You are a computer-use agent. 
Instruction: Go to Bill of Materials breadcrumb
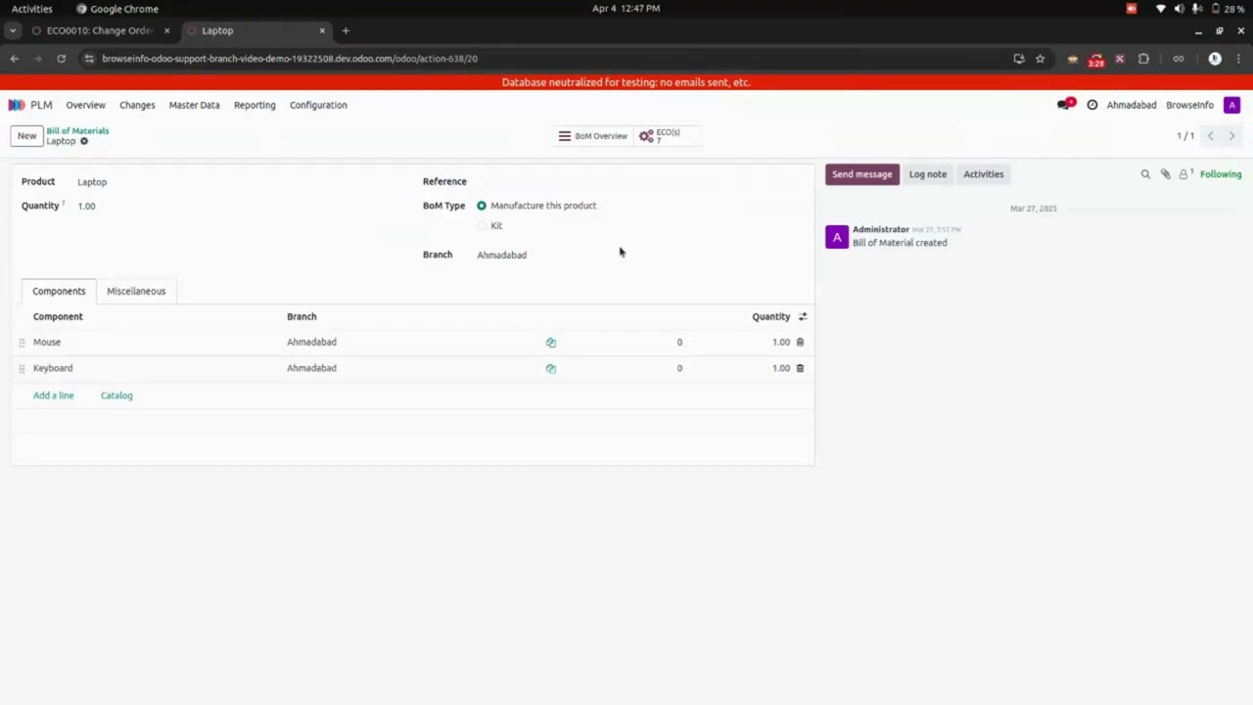tap(77, 130)
